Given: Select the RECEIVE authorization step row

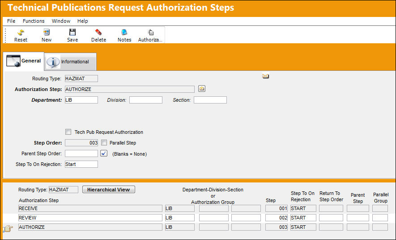Looking at the screenshot, I should pyautogui.click(x=90, y=208).
